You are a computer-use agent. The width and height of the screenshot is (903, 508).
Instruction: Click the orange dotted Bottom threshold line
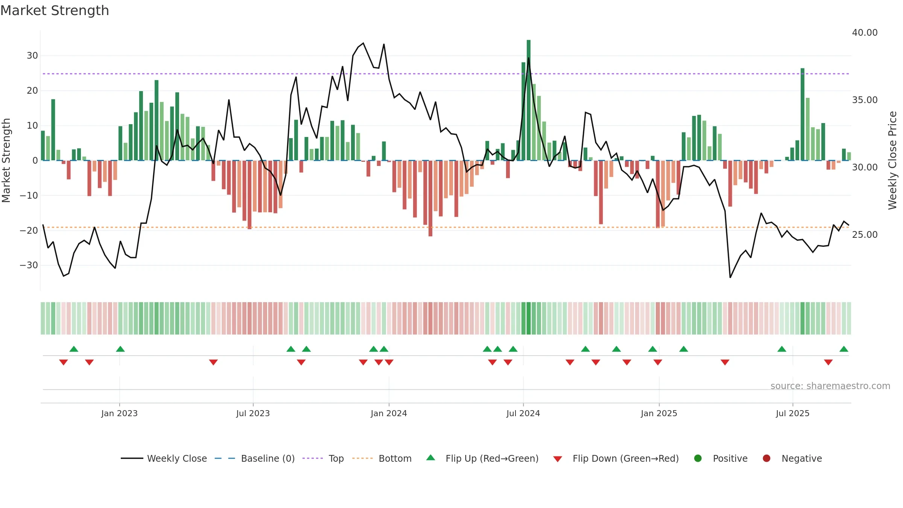coord(446,227)
